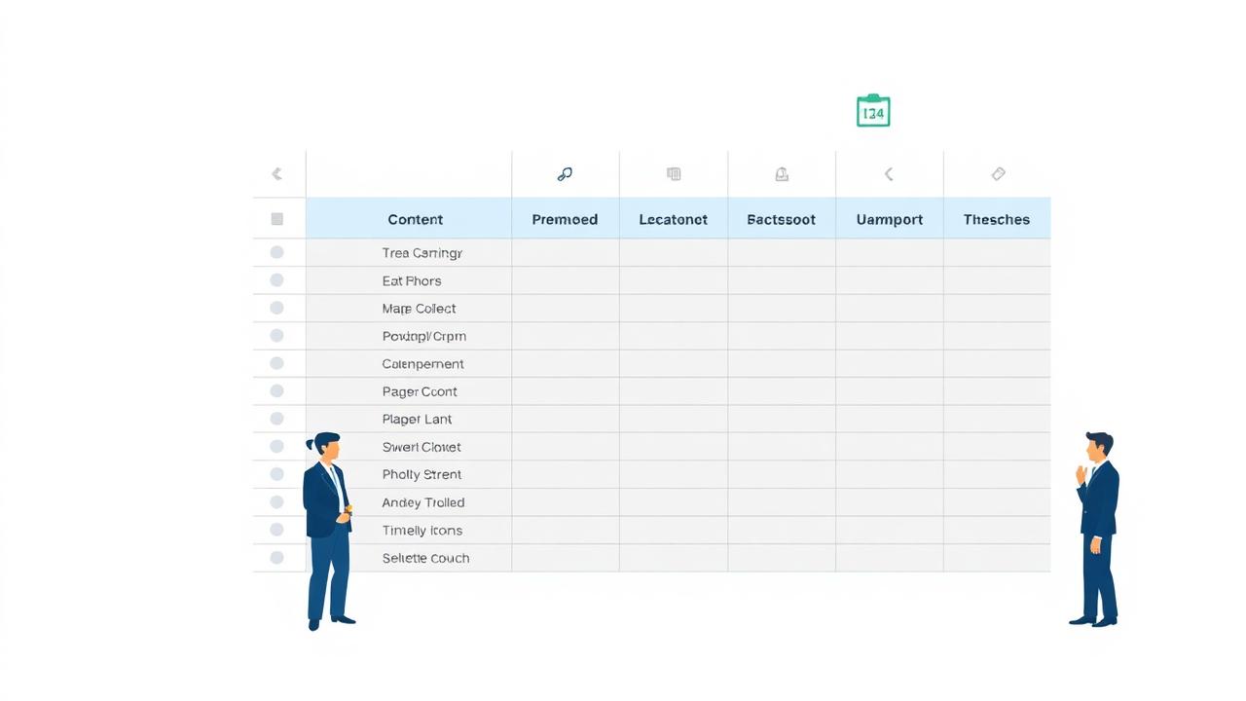Viewport: 1246px width, 701px height.
Task: Switch to the Content column header
Action: coord(416,219)
